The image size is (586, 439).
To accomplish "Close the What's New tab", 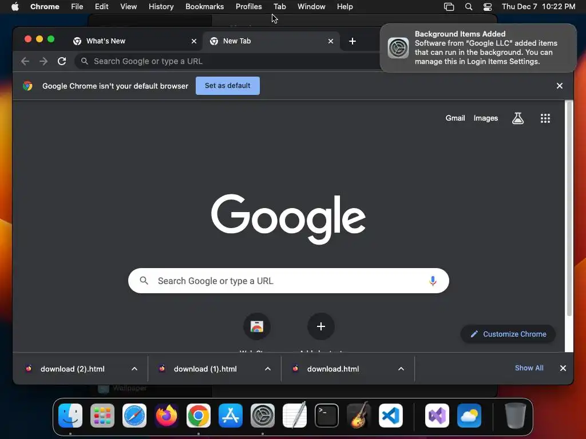I will click(x=193, y=41).
